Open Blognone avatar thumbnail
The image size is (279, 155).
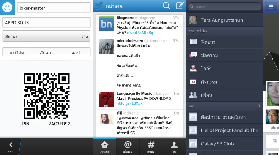(107, 24)
